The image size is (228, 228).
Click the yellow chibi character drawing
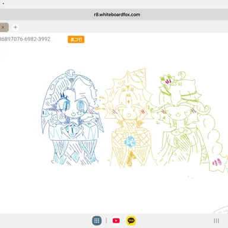pos(129,118)
